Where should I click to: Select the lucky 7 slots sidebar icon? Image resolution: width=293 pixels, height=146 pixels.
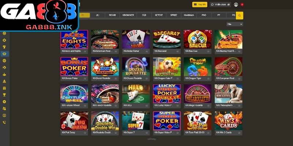point(4,47)
